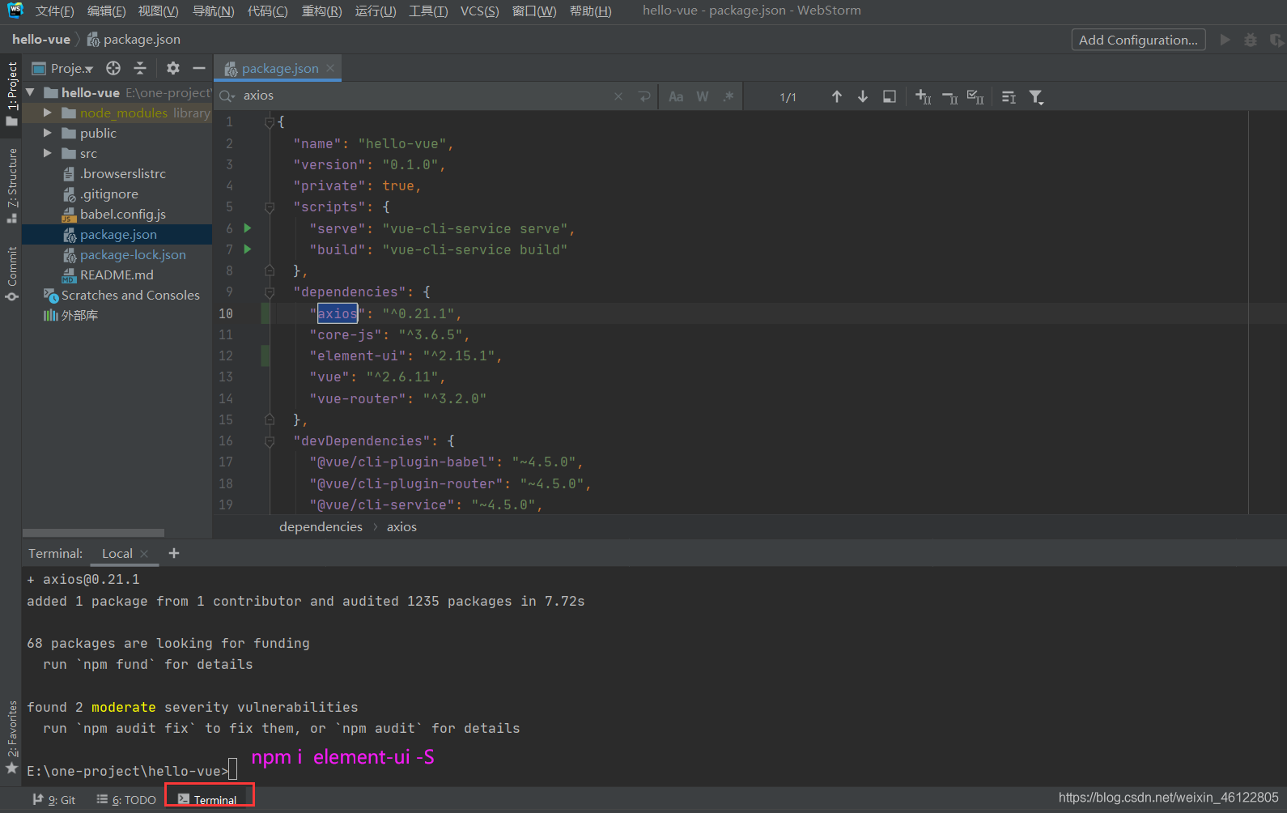Open Add Configuration dialog
The image size is (1287, 813).
1138,40
